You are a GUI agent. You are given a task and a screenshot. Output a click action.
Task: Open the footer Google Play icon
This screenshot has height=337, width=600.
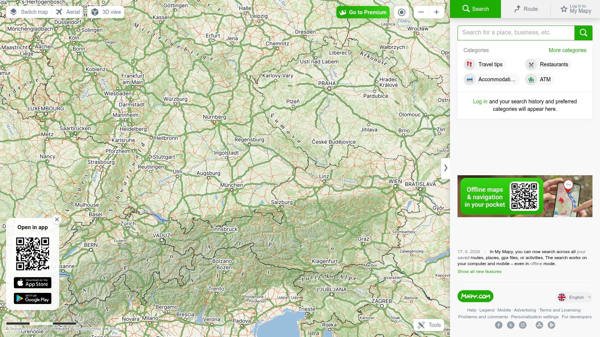pos(551,325)
